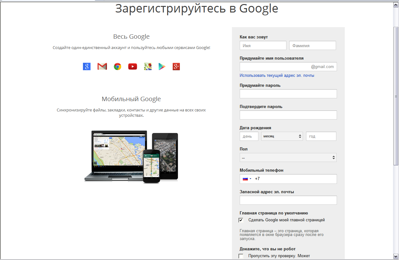Select the 'Придумайте пароль' password field
Screen dimensions: 399x260
tap(288, 94)
